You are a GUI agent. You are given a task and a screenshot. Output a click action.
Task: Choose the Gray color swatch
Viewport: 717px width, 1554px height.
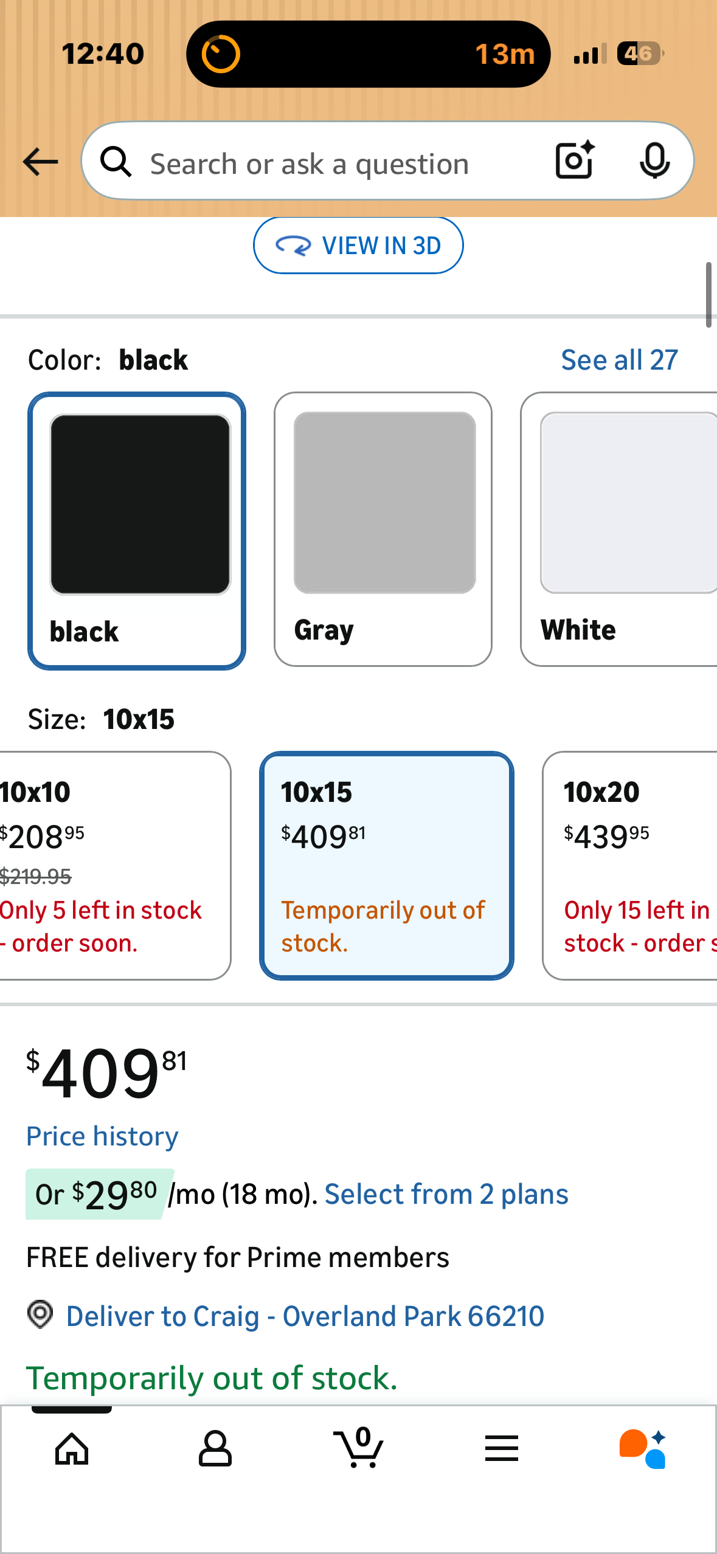pyautogui.click(x=383, y=529)
